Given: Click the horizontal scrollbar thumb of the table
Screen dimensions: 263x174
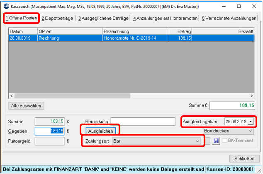Looking at the screenshot, I should coord(72,96).
